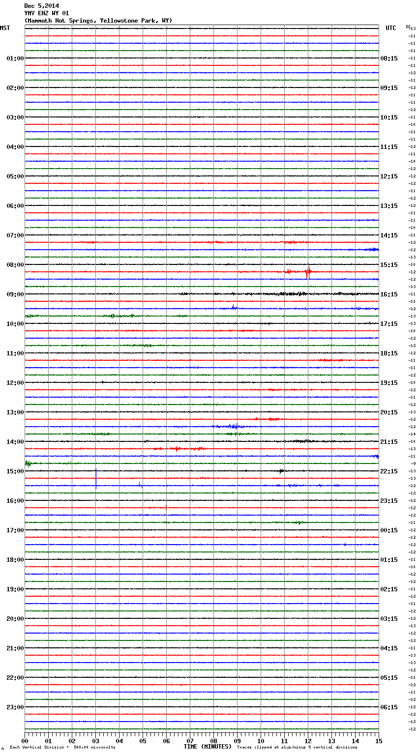418x754 pixels.
Task: Select the 12:00 MST time label
Action: [x=15, y=383]
